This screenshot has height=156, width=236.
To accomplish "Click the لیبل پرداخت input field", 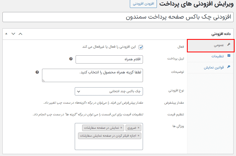I will coord(109,59).
